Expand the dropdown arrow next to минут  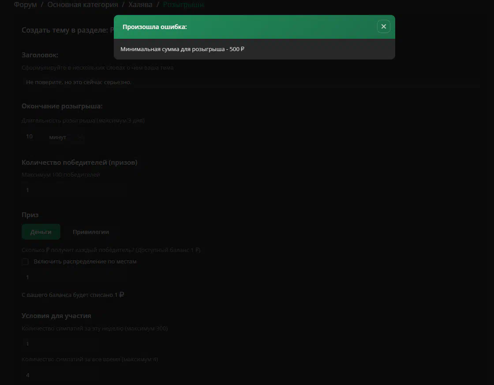80,137
